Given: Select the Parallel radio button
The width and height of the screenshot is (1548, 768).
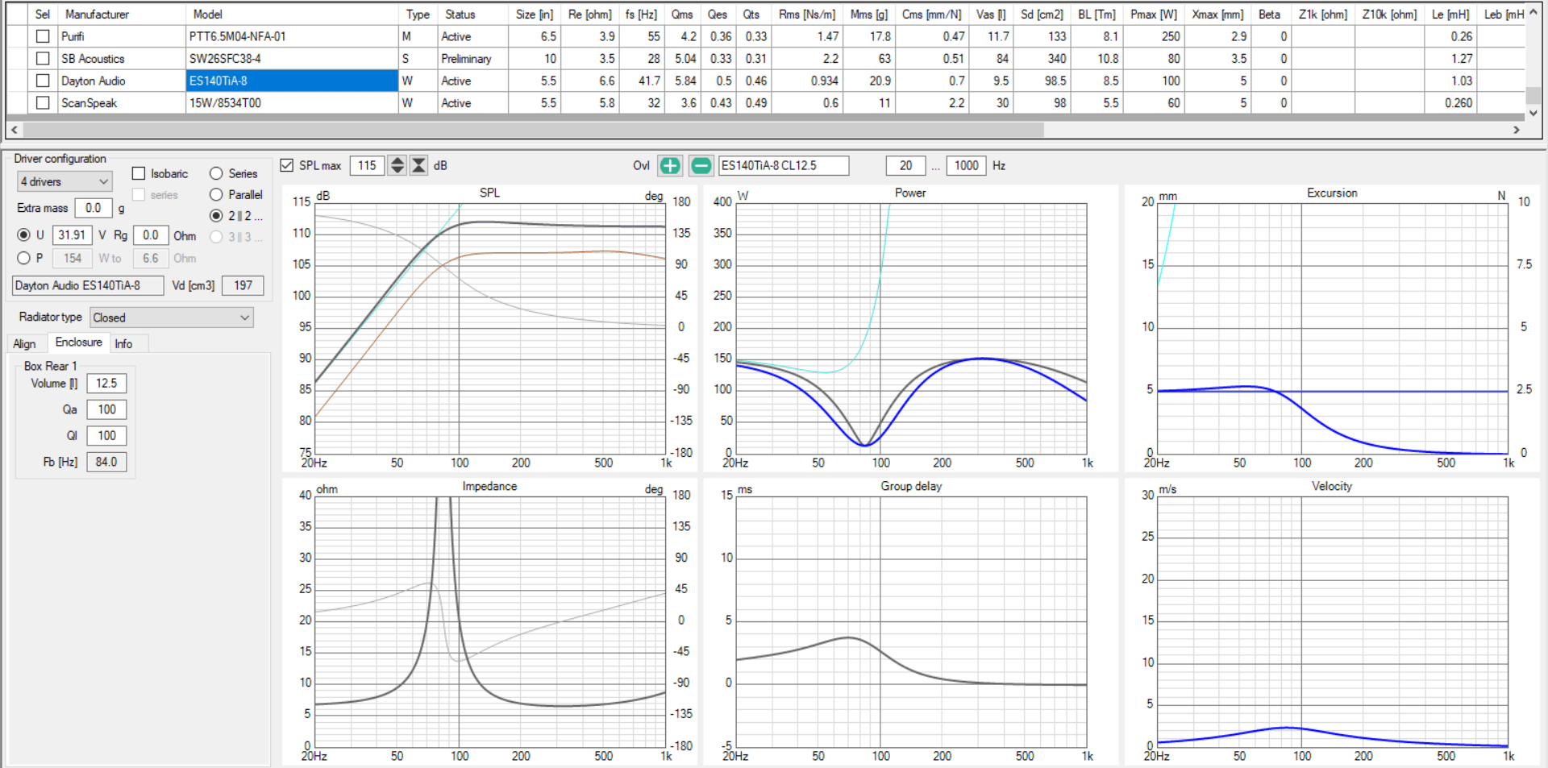Looking at the screenshot, I should (x=216, y=194).
